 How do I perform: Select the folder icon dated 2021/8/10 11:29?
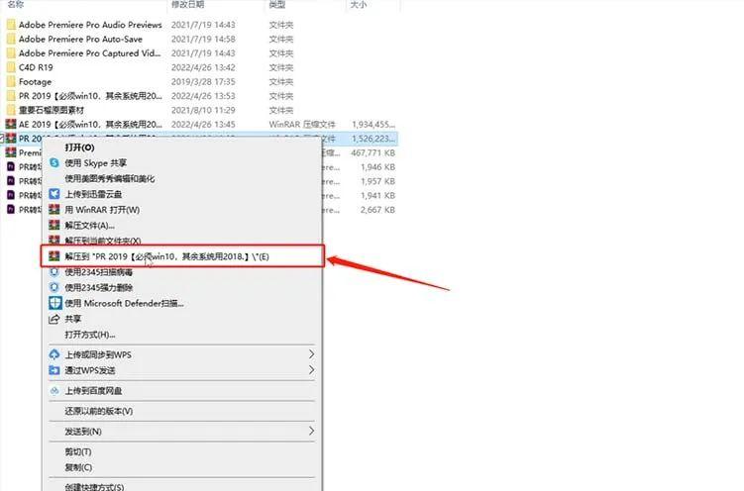pos(11,110)
